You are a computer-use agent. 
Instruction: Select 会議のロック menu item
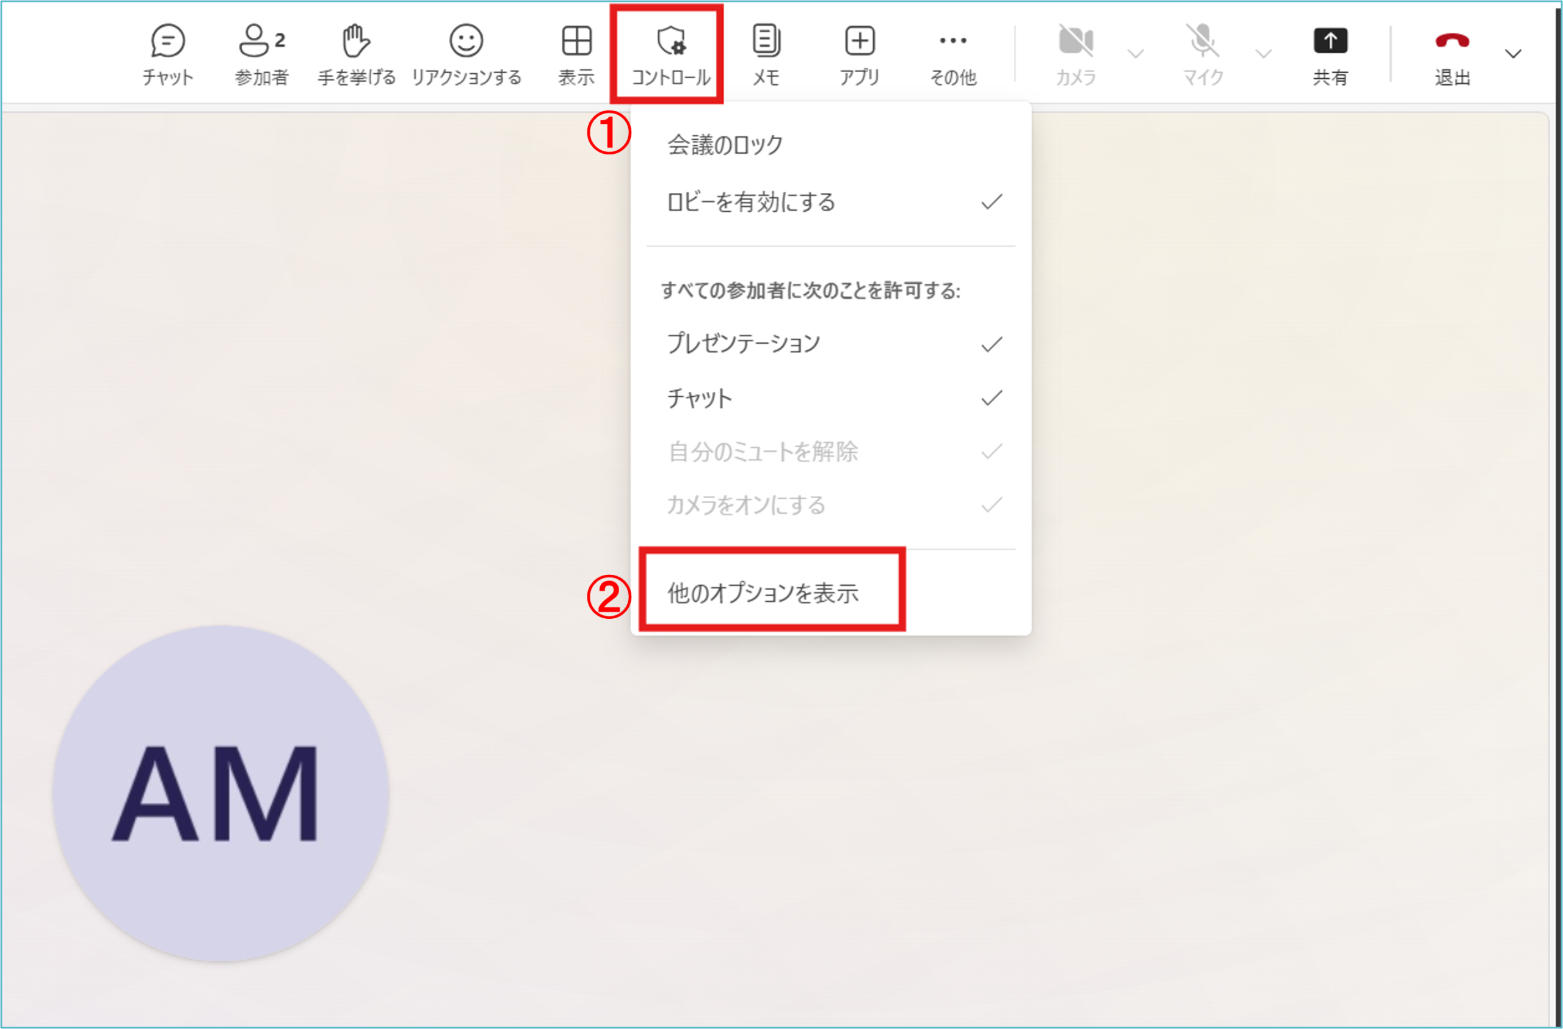point(725,145)
